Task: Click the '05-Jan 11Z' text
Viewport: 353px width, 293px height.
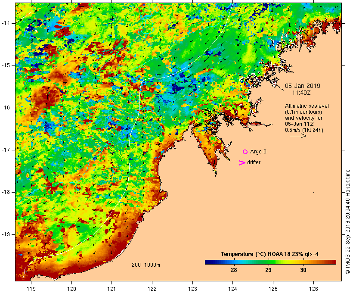Action: click(x=299, y=124)
